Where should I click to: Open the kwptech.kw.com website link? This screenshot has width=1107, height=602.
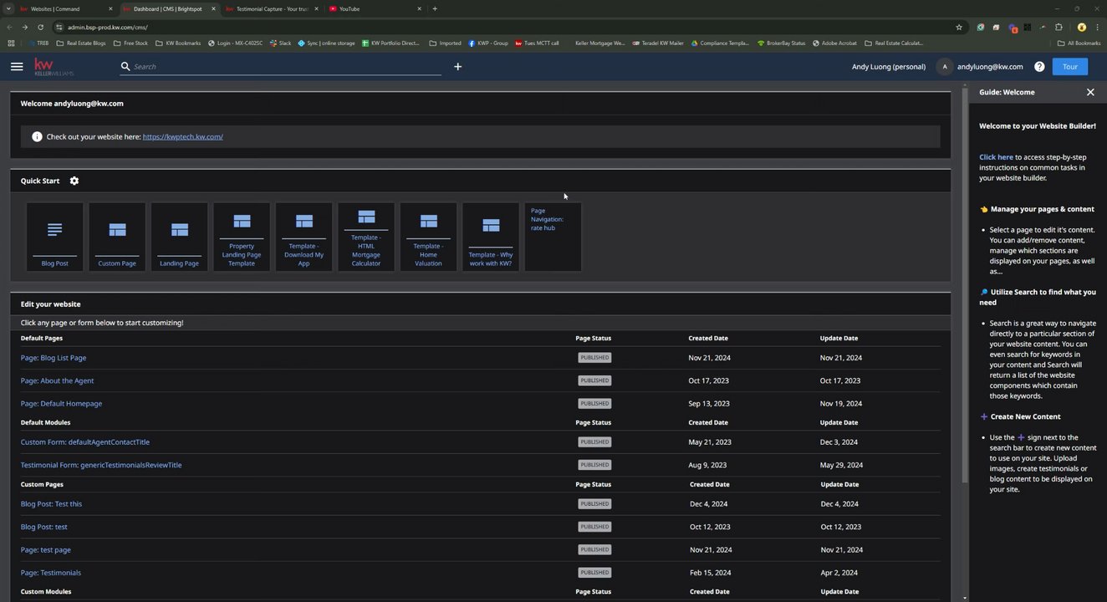182,136
